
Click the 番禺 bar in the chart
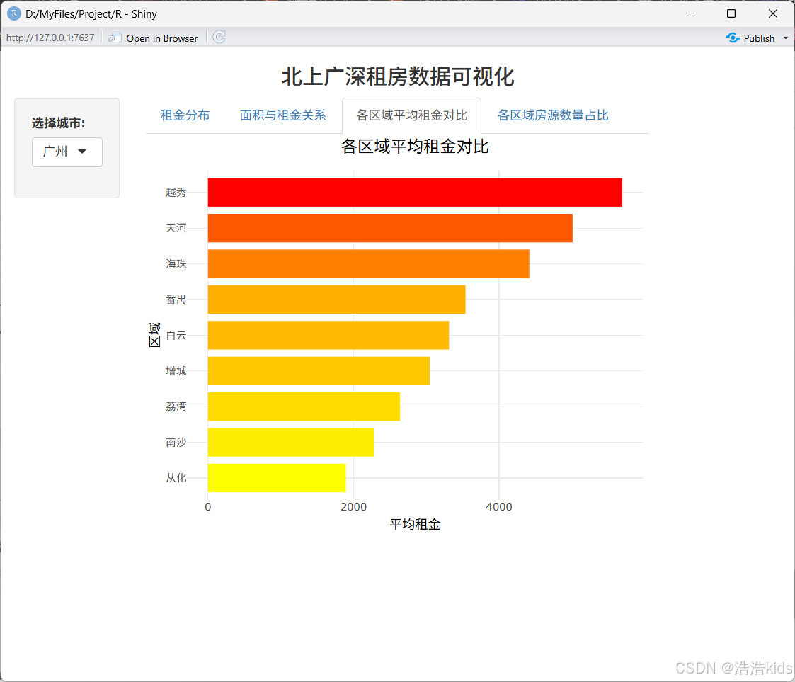pyautogui.click(x=337, y=299)
